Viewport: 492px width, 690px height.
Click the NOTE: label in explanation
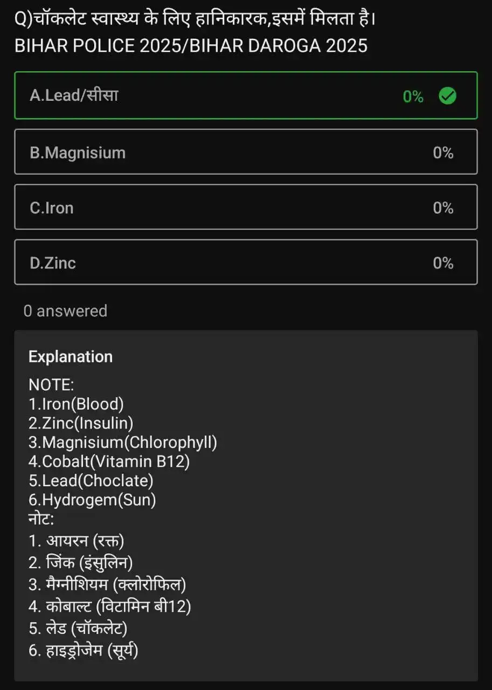click(x=51, y=385)
